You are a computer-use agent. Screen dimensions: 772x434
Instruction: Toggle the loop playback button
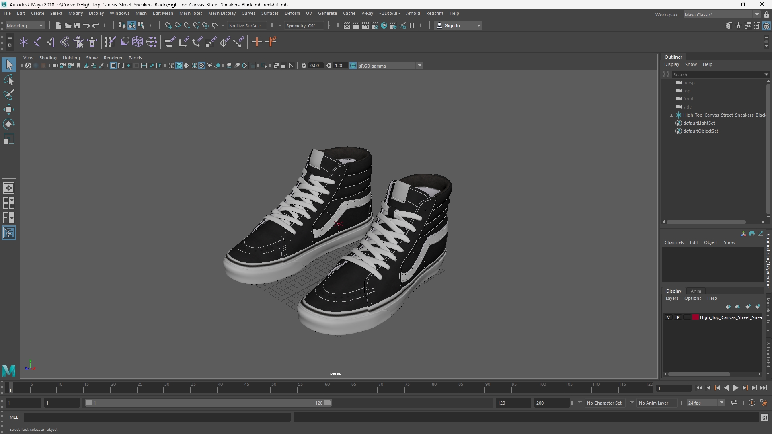pos(734,403)
